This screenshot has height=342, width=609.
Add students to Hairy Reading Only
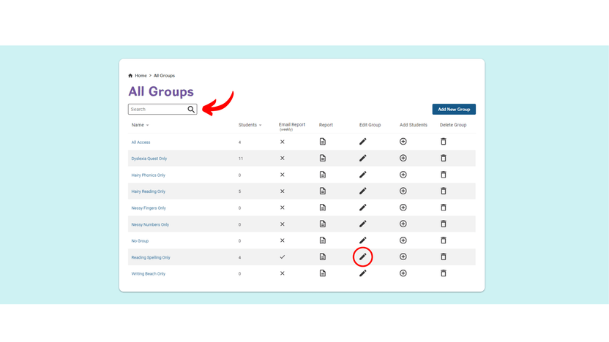pos(403,191)
